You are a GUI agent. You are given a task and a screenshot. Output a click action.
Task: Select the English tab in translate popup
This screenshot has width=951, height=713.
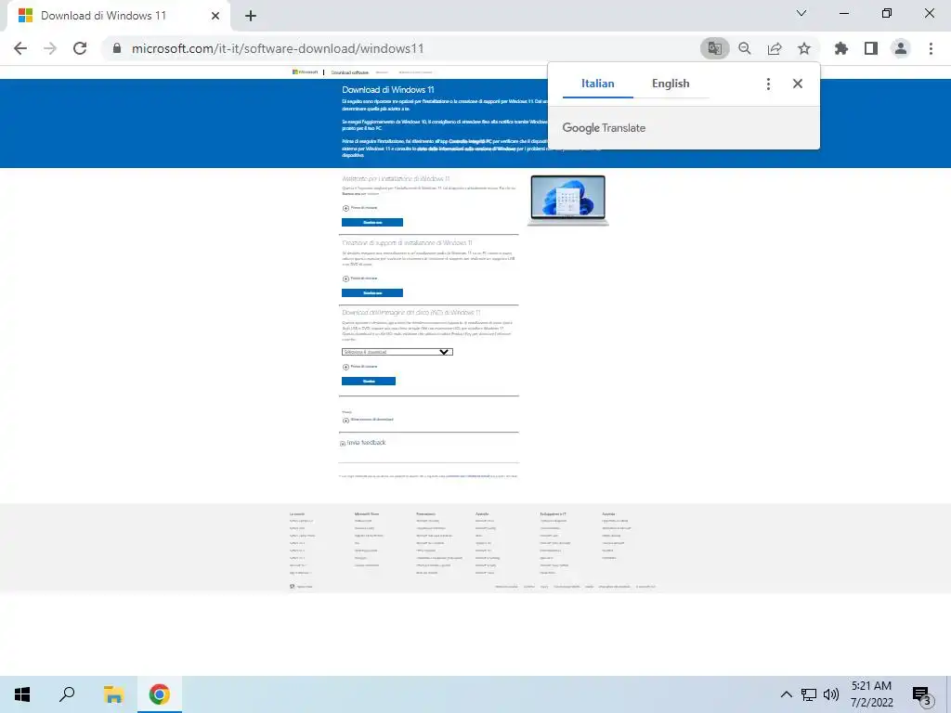tap(671, 84)
